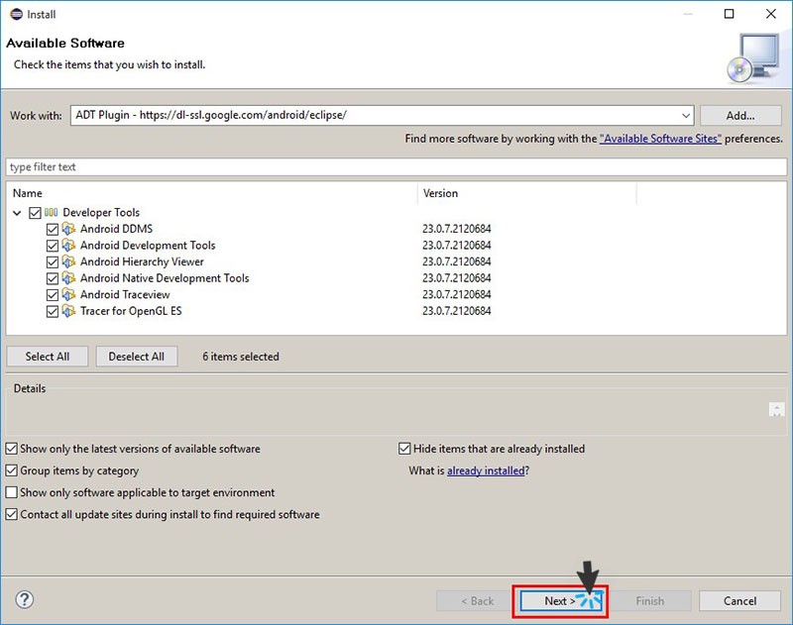793x625 pixels.
Task: Click the Android Hierarchy Viewer plugin icon
Action: pos(68,261)
